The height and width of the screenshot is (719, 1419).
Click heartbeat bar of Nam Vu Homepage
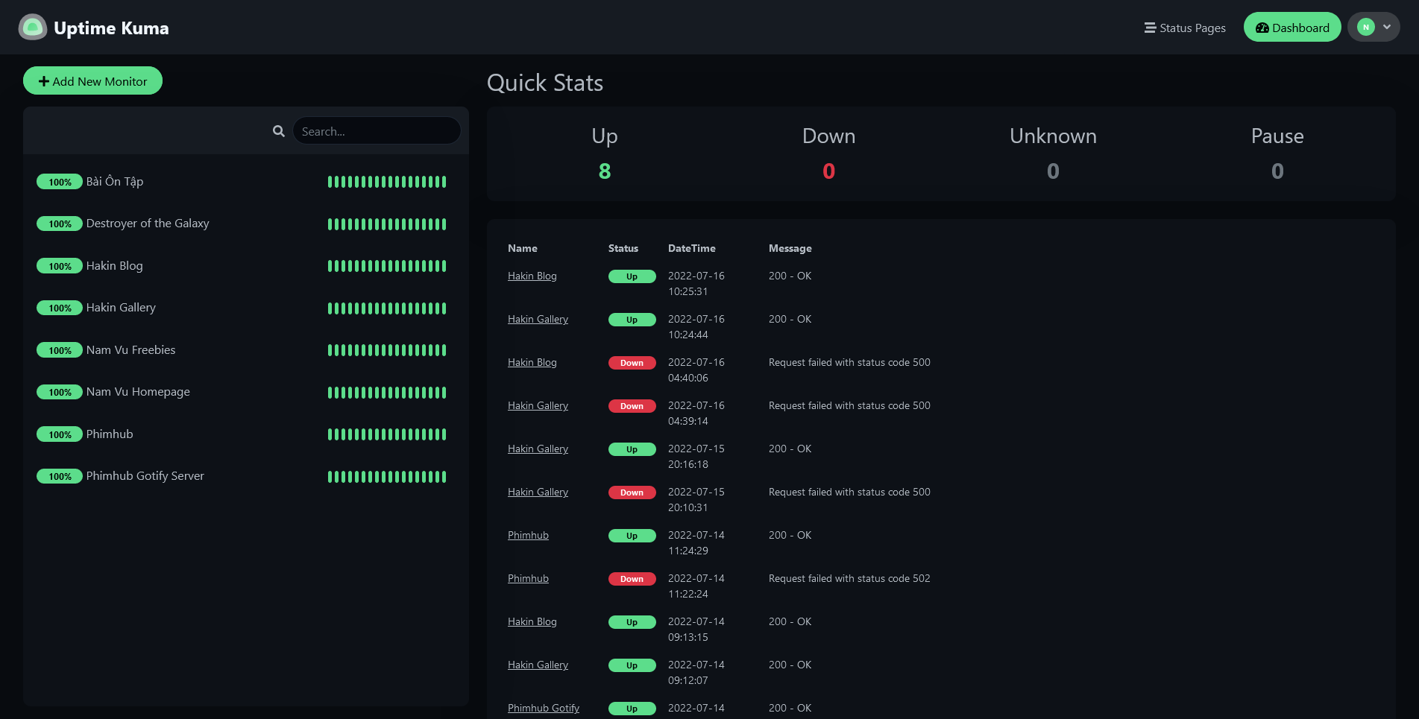(x=387, y=393)
